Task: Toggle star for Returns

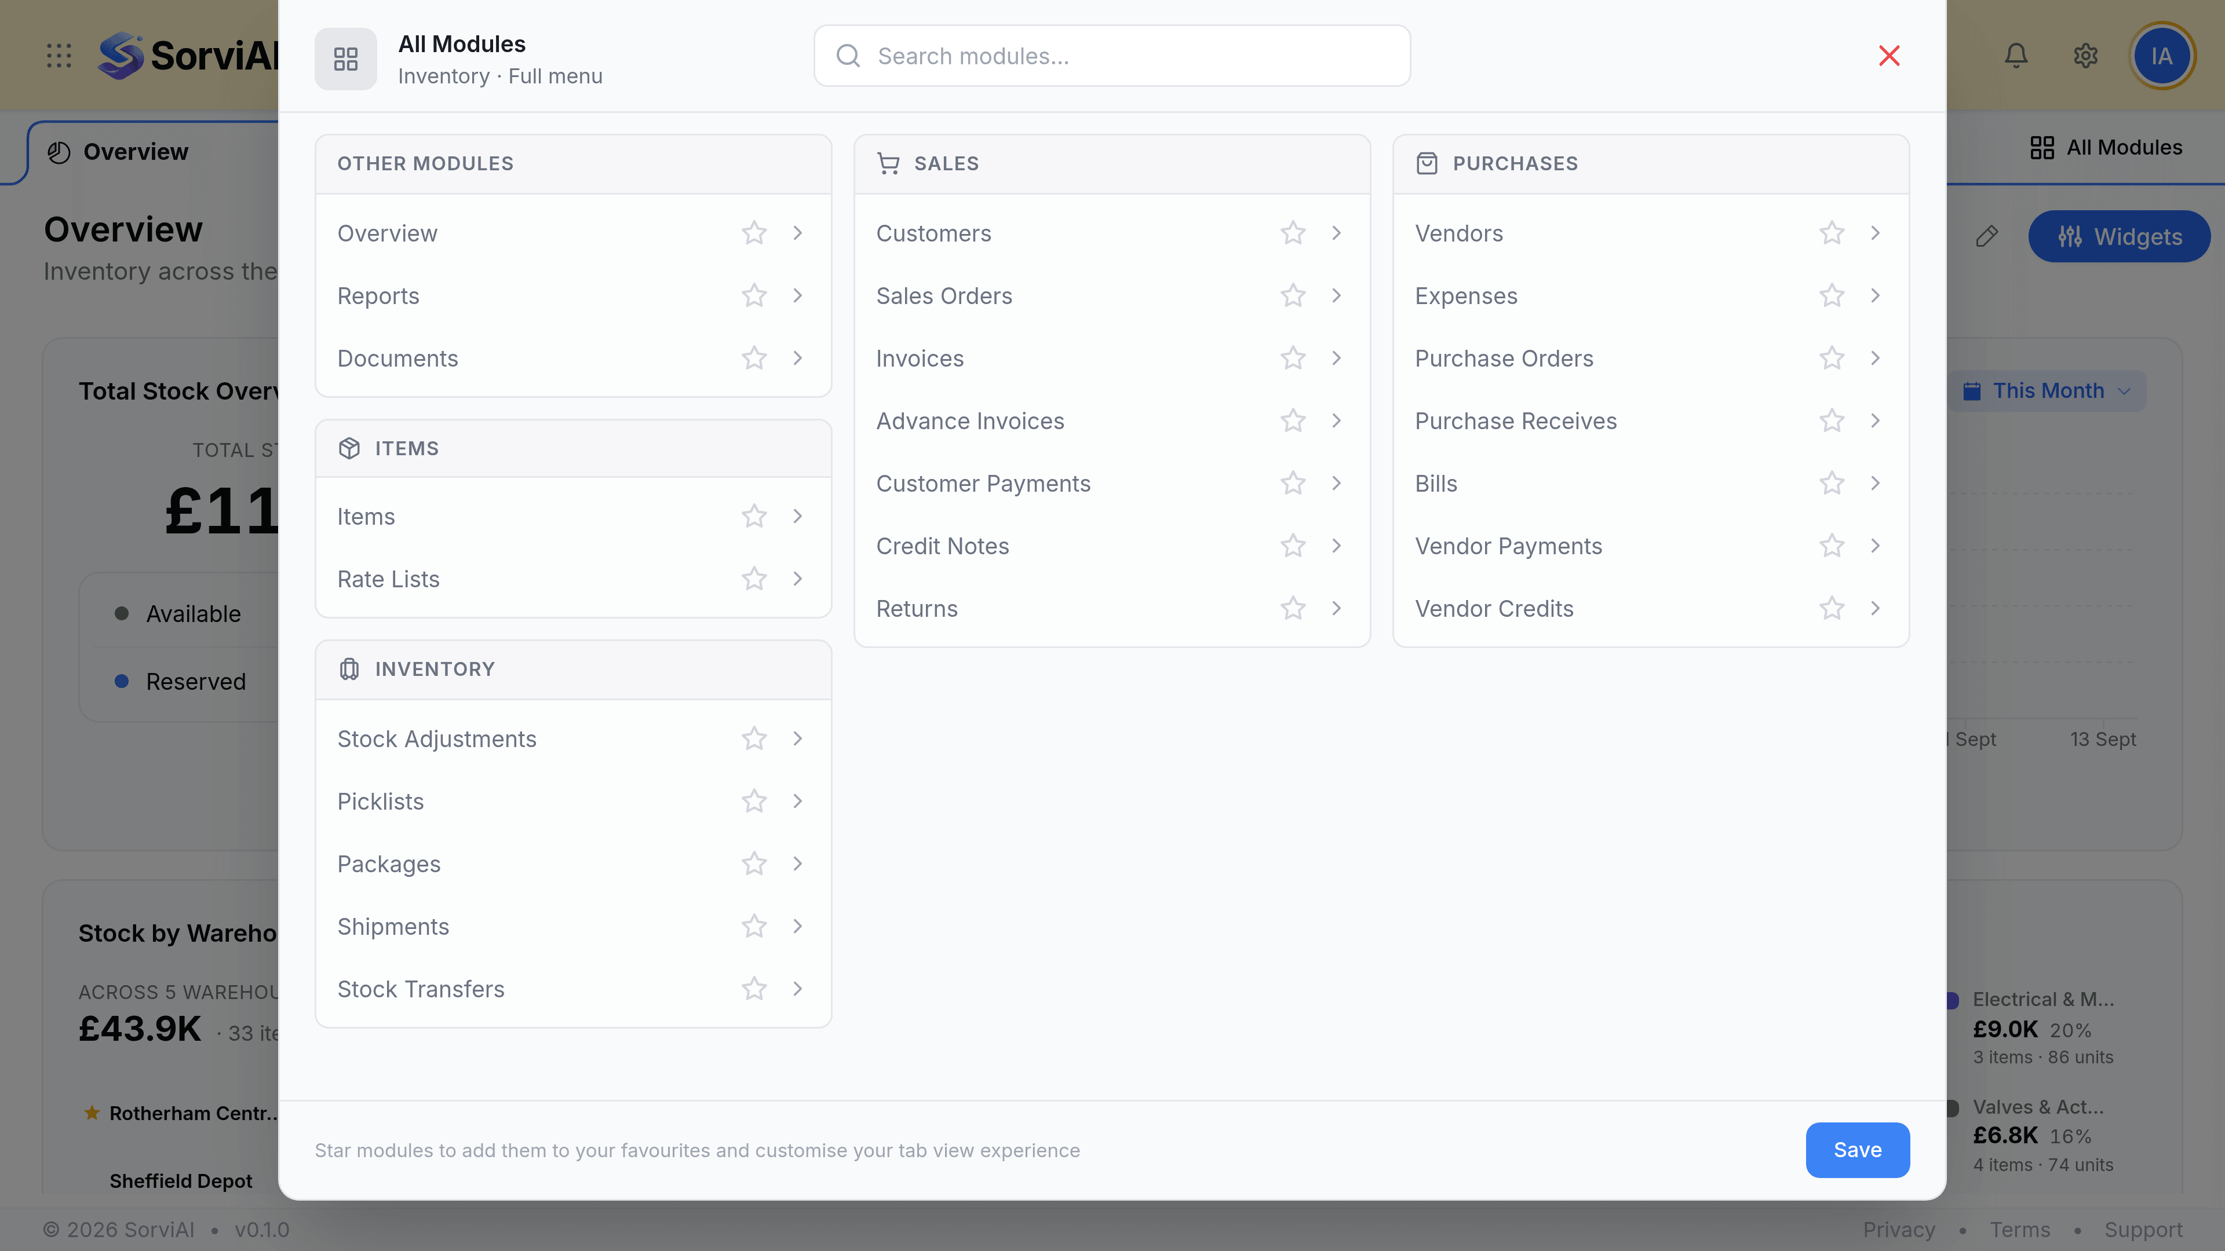Action: [1293, 609]
